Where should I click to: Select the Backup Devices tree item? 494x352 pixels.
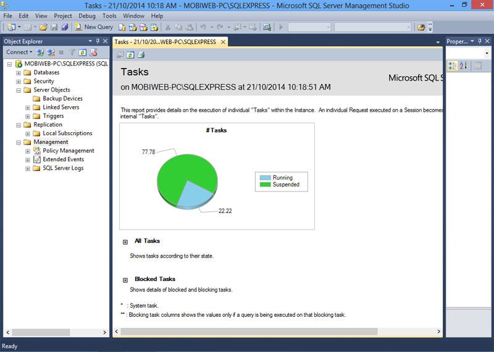[x=62, y=99]
